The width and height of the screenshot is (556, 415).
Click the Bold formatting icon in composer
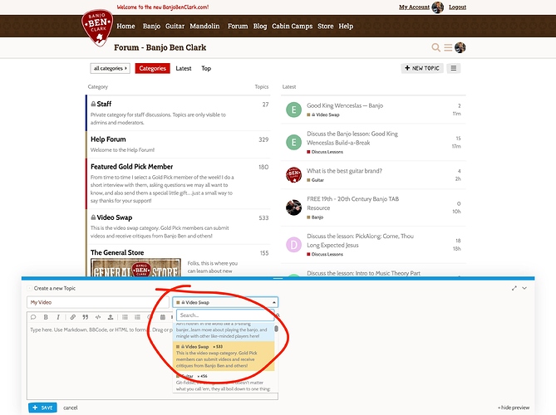click(x=45, y=317)
